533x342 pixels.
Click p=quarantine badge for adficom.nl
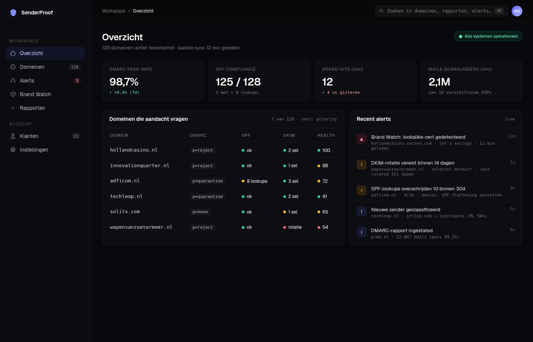(207, 181)
